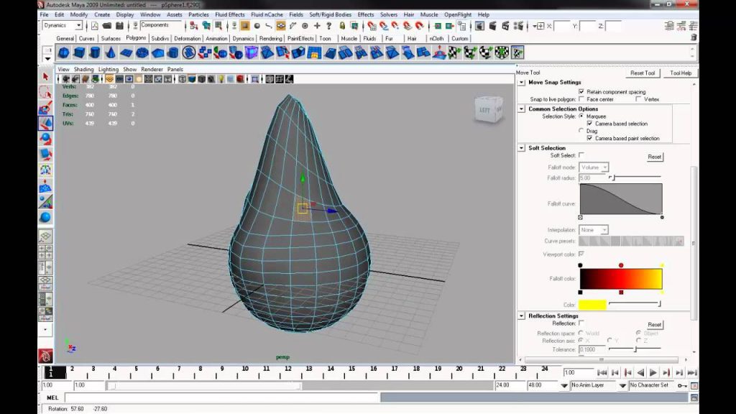
Task: Activate the Lasso select tool
Action: (x=45, y=92)
